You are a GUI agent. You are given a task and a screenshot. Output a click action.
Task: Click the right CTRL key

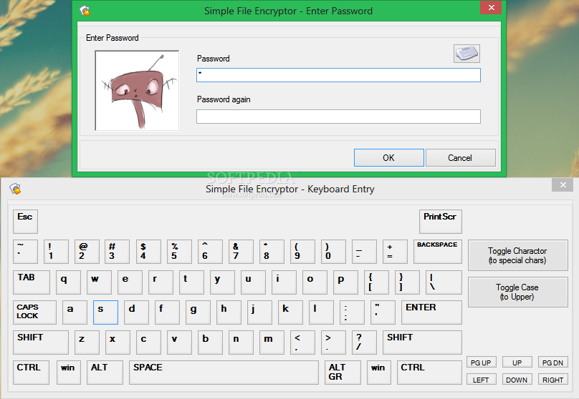pyautogui.click(x=429, y=373)
